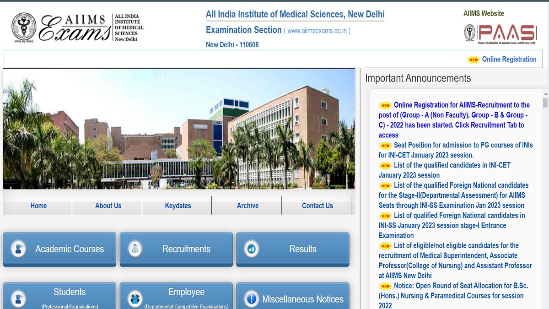
Task: Open the Keydates menu item
Action: [x=178, y=206]
